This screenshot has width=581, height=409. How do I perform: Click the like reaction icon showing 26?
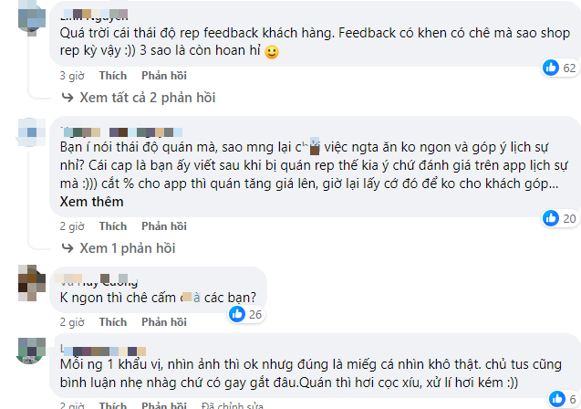tap(237, 314)
